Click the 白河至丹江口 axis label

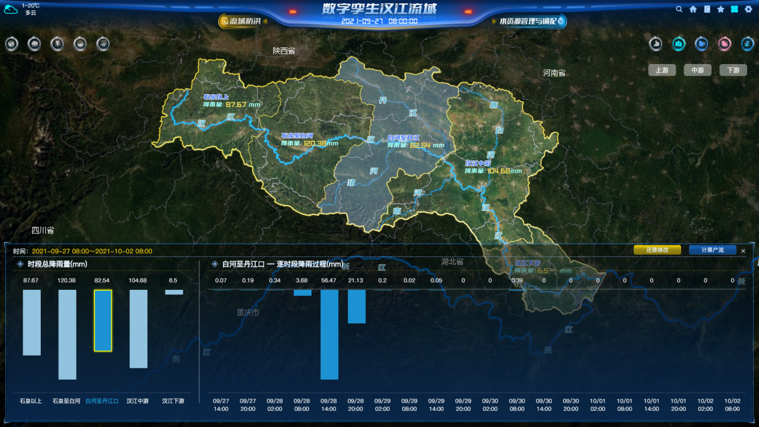(102, 401)
